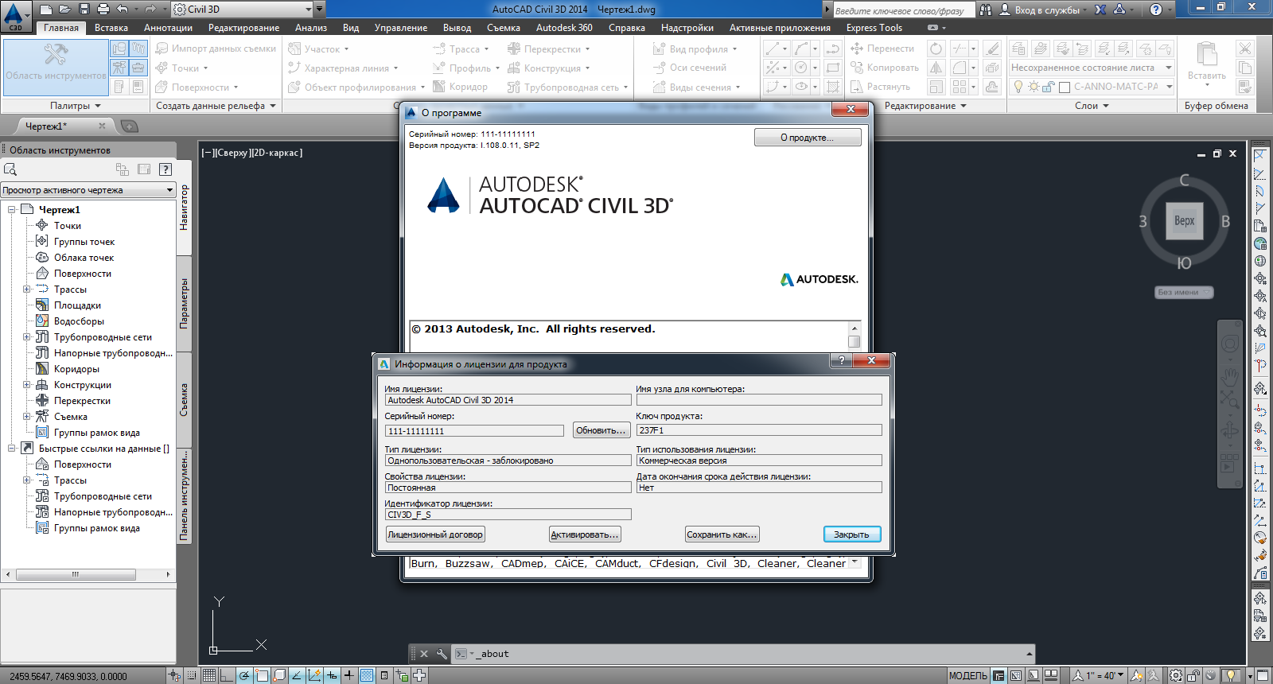Viewport: 1273px width, 684px height.
Task: Click the command line input field
Action: [x=748, y=654]
